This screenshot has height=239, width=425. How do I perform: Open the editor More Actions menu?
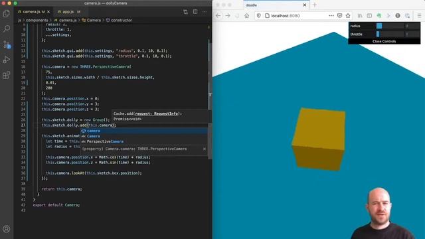(x=205, y=12)
